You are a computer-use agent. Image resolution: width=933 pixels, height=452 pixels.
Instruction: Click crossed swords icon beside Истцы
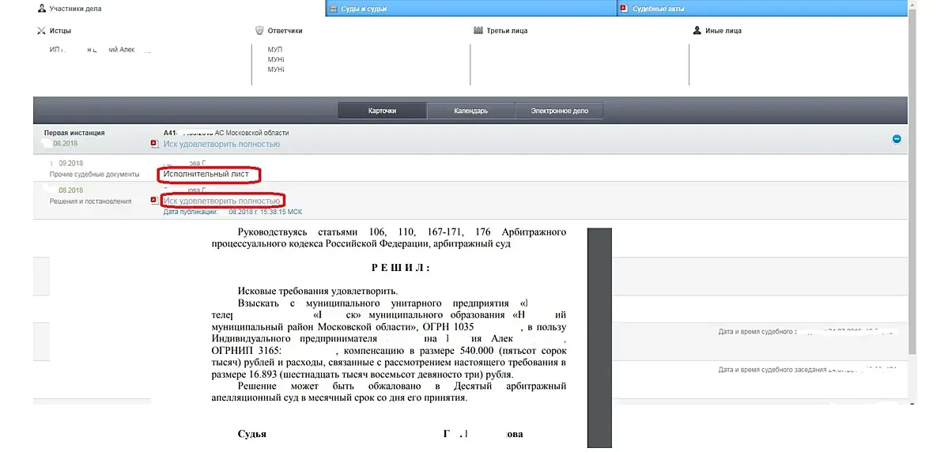pos(41,30)
